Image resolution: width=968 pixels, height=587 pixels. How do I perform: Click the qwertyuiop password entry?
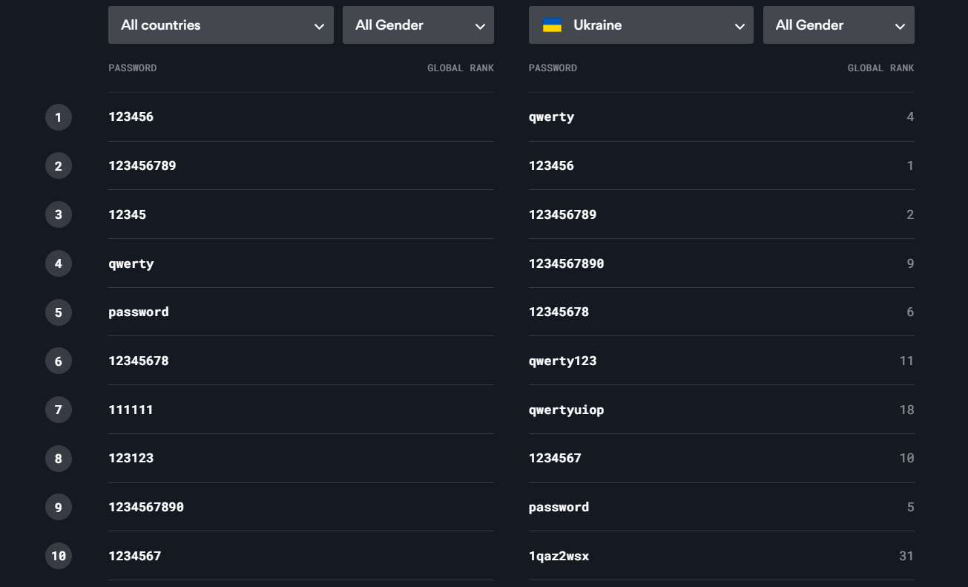(566, 410)
